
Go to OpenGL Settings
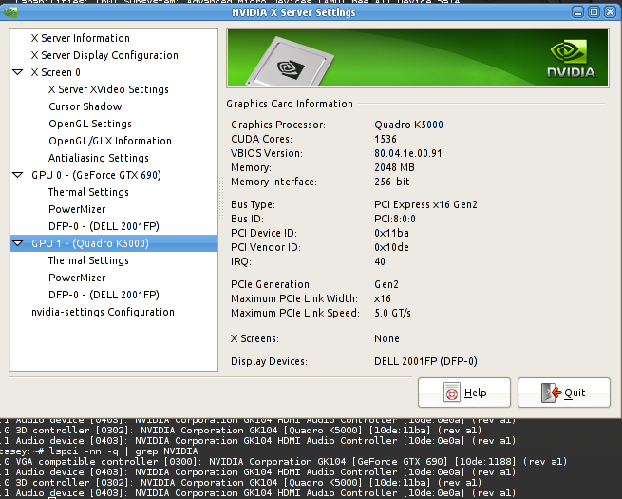(90, 124)
